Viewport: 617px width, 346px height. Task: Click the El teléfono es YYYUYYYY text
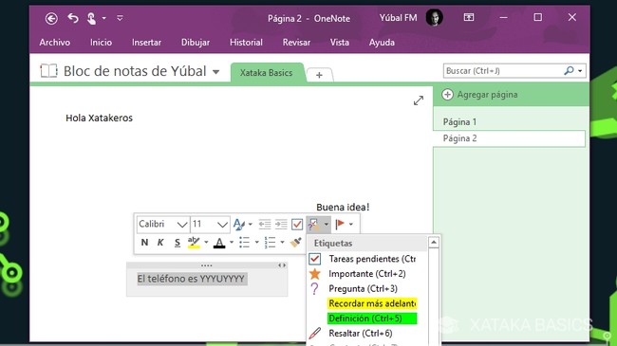(x=191, y=279)
